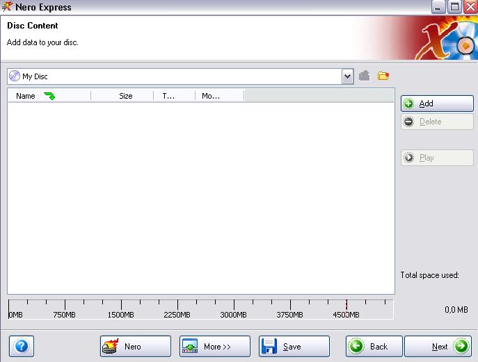Viewport: 478px width, 362px height.
Task: Click the 1500MB label on capacity ruler
Action: (120, 315)
